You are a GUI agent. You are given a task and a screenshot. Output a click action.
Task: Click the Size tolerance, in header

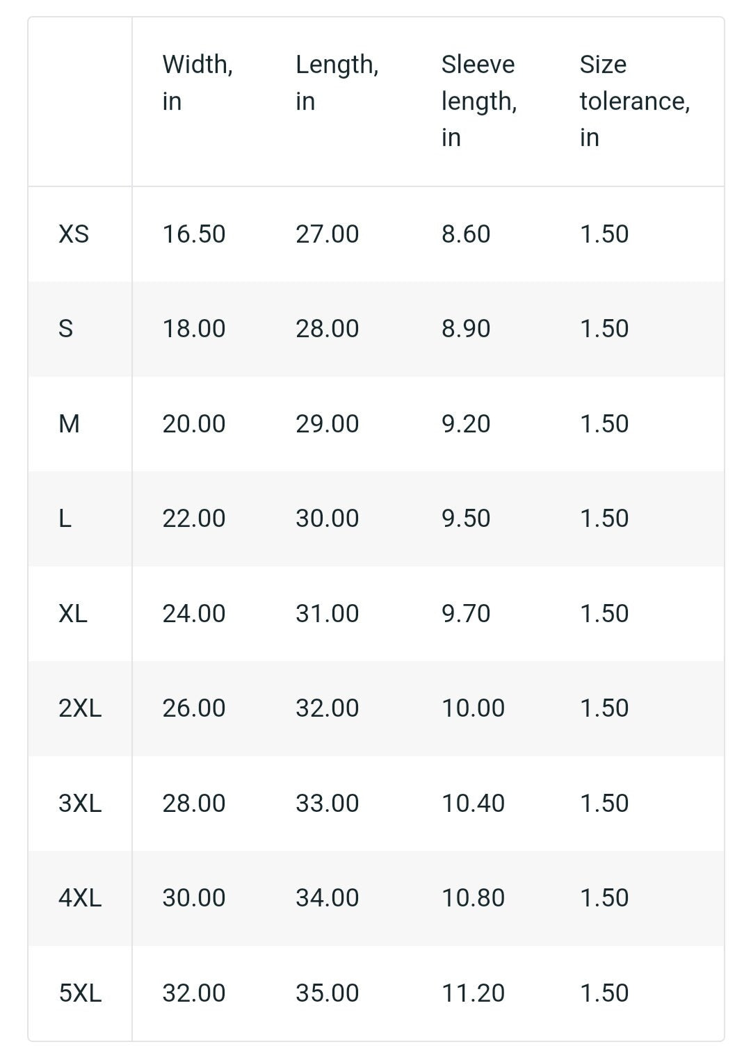[635, 101]
